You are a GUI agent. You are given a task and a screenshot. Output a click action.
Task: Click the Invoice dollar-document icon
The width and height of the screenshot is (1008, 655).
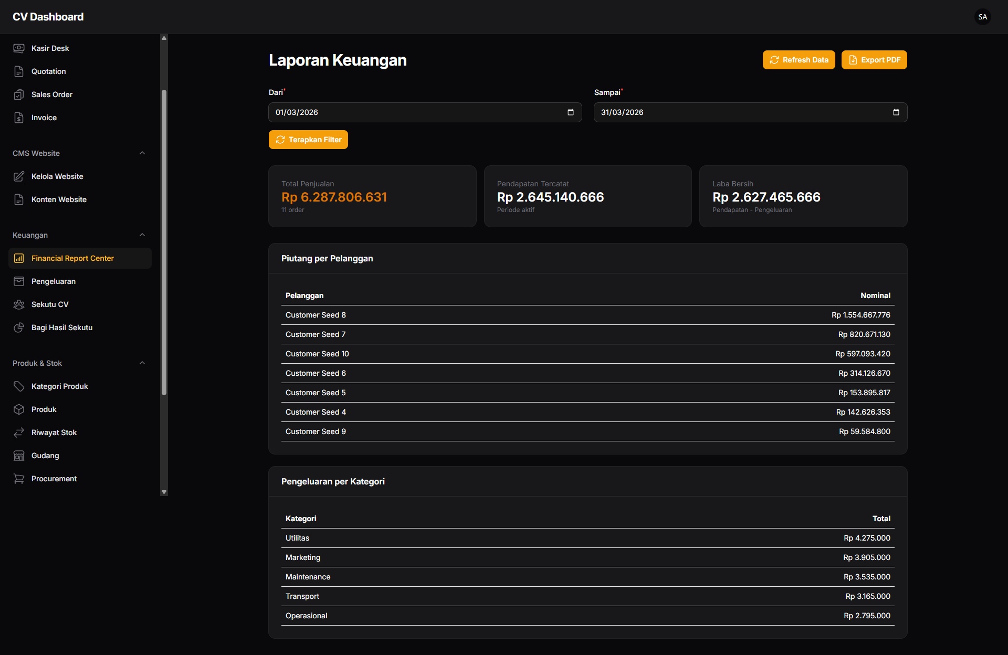(19, 118)
